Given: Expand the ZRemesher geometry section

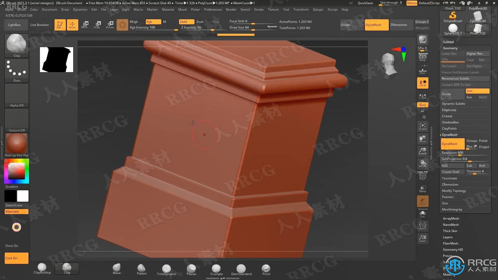Looking at the screenshot, I should coord(450,185).
